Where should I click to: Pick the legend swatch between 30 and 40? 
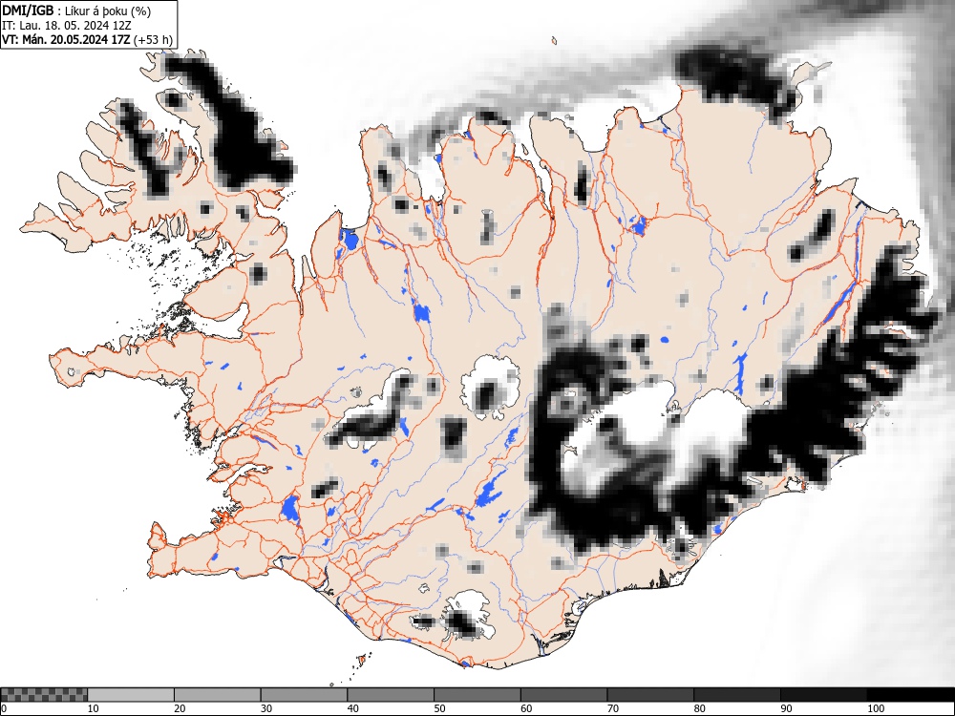[x=304, y=695]
